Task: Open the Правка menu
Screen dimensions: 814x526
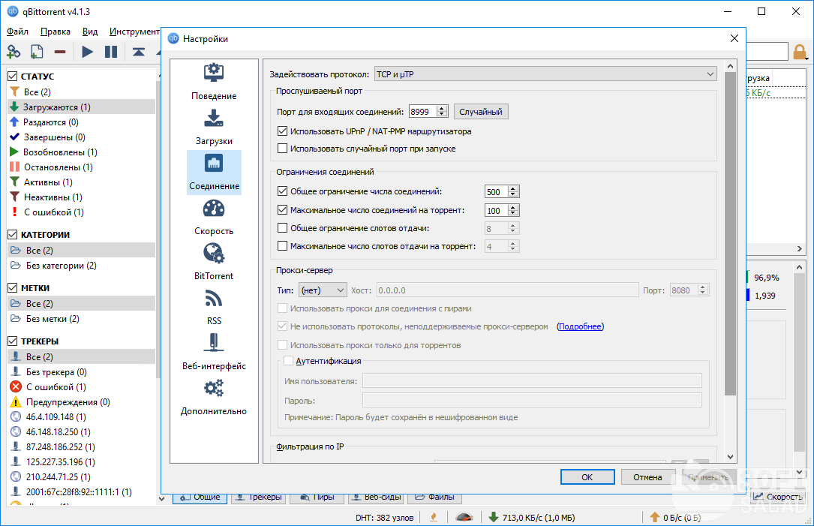Action: pyautogui.click(x=56, y=32)
